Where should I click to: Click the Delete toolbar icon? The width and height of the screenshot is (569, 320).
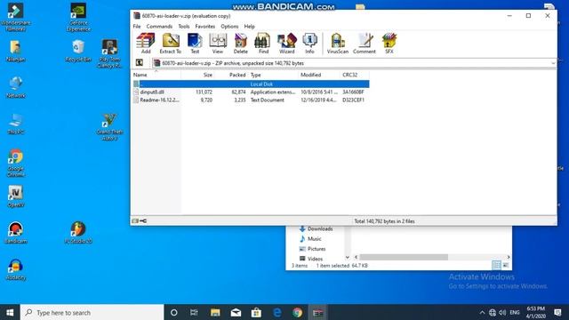[x=240, y=44]
